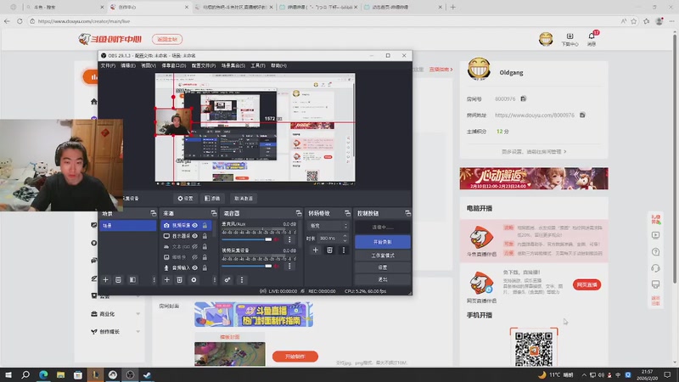Screen dimensions: 679x382
Task: Open advanced audio properties in mixer footer
Action: click(227, 280)
